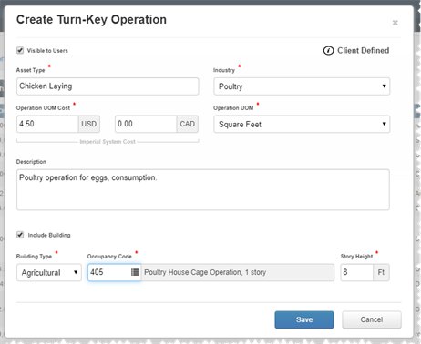Open the Occupancy Code lookup list icon
The image size is (421, 344).
tap(135, 272)
